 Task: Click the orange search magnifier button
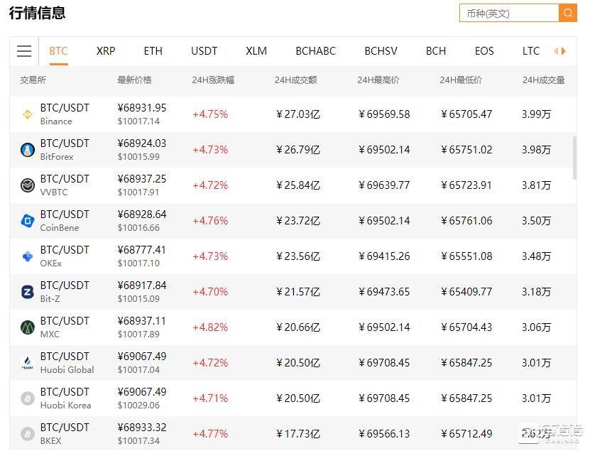pyautogui.click(x=567, y=13)
